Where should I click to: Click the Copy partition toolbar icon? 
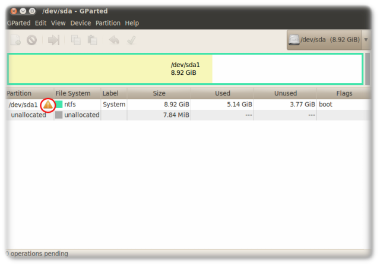pyautogui.click(x=76, y=40)
